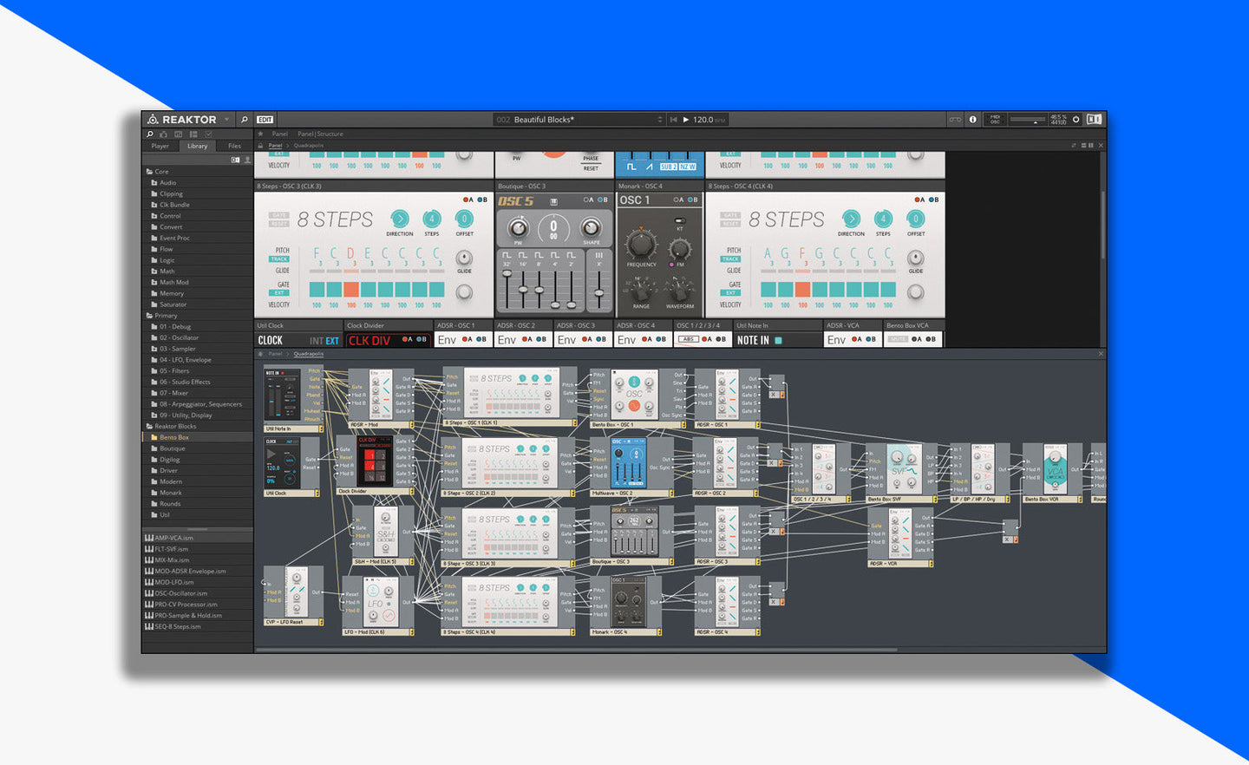
Task: Toggle the KT switch on Monark OSC 1
Action: coord(680,221)
